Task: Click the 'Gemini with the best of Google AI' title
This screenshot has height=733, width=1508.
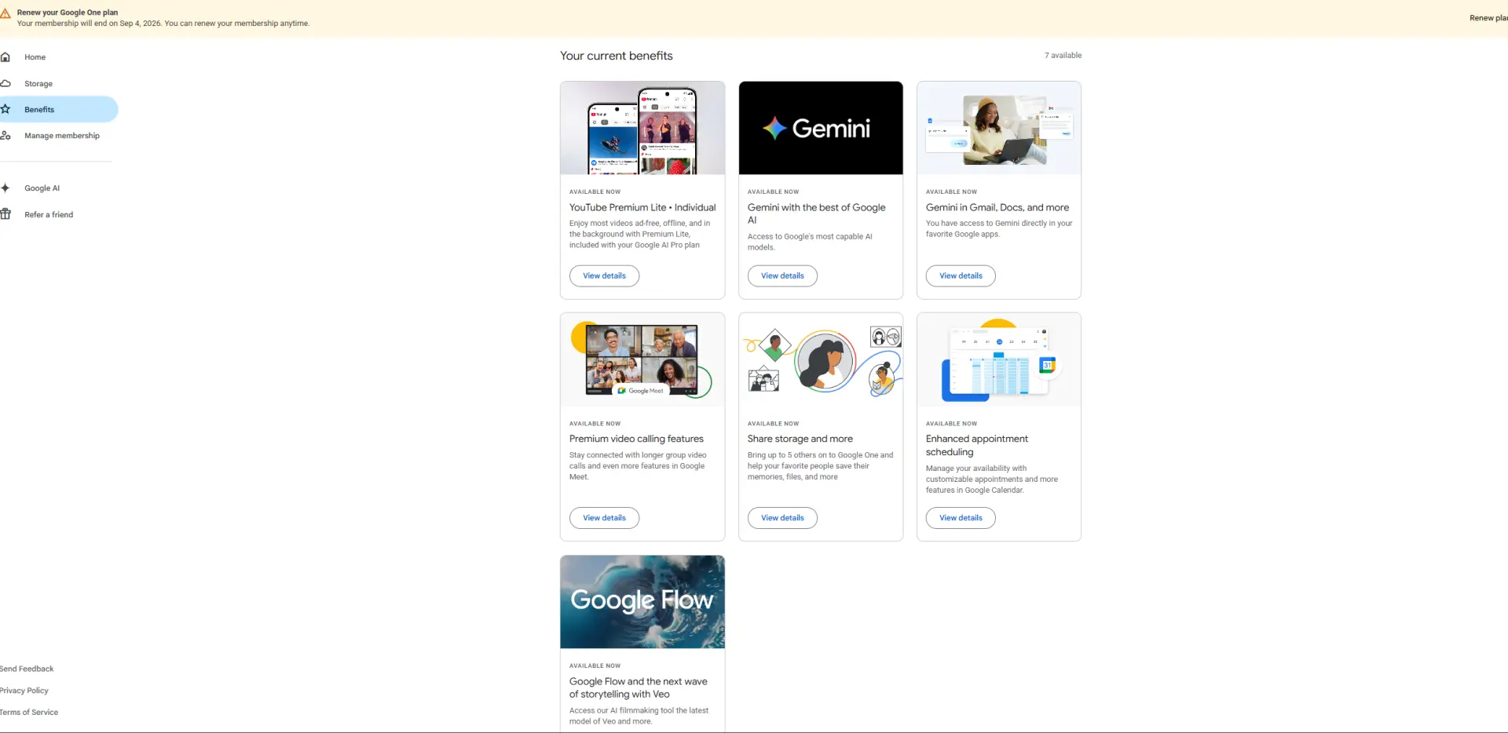Action: [x=817, y=214]
